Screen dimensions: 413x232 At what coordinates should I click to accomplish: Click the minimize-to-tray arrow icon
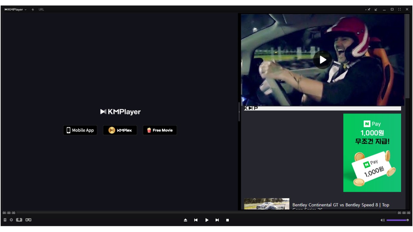click(x=376, y=9)
